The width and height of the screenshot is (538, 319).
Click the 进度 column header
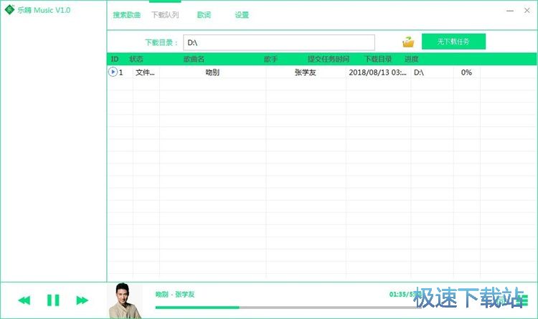[412, 59]
